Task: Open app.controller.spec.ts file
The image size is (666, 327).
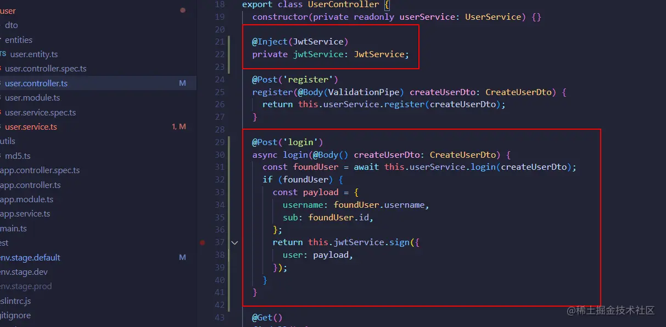Action: tap(40, 170)
